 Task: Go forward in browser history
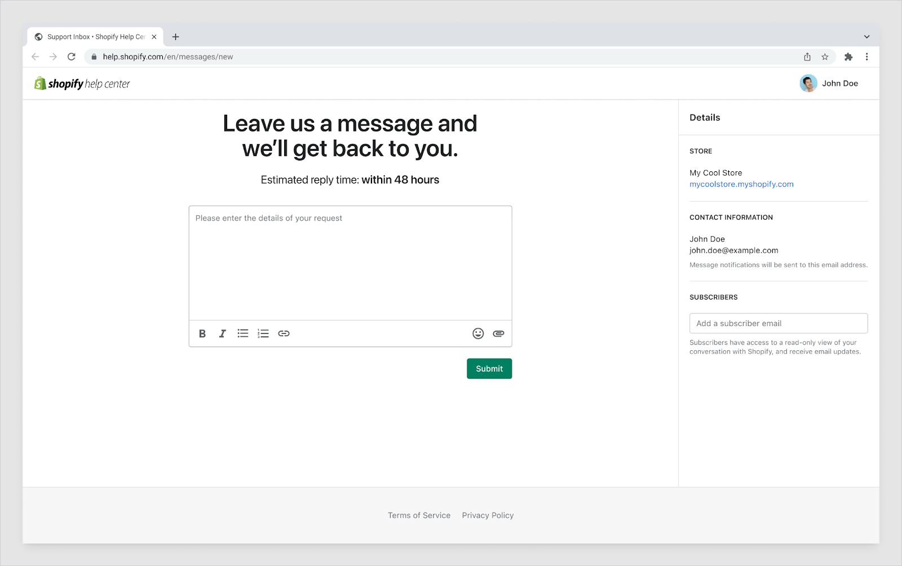click(x=53, y=57)
